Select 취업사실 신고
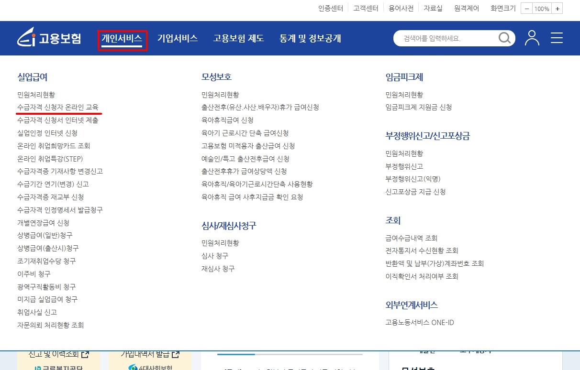The image size is (580, 370). pos(37,312)
